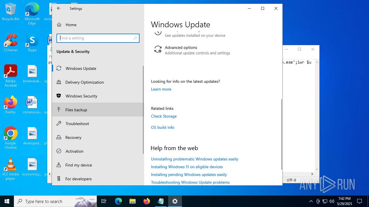The height and width of the screenshot is (207, 369).
Task: Open Task View from the taskbar
Action: [x=104, y=201]
